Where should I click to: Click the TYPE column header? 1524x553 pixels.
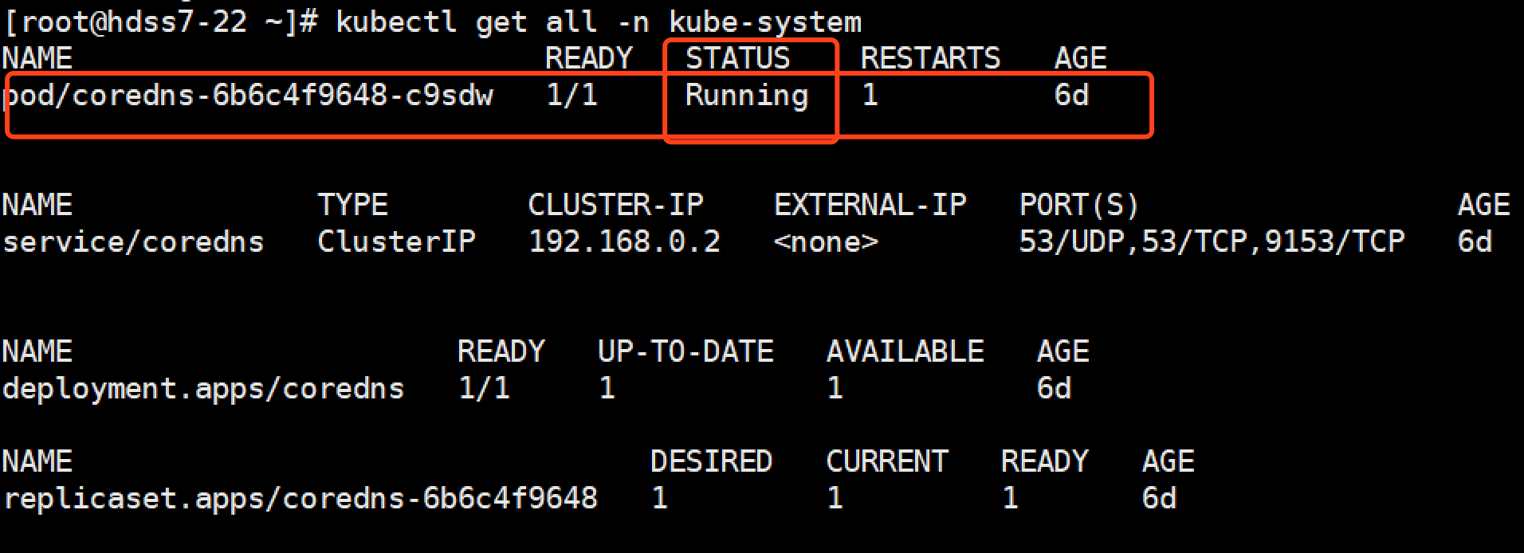352,205
